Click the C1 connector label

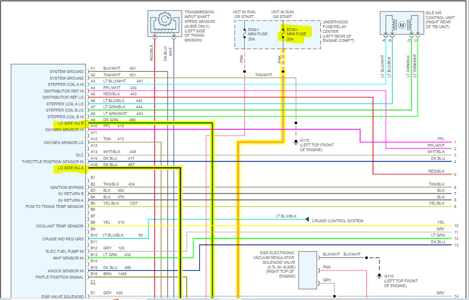93,282
